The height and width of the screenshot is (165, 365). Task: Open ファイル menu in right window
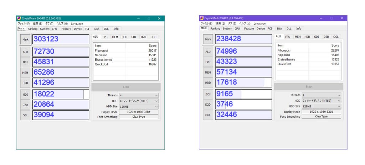click(206, 23)
